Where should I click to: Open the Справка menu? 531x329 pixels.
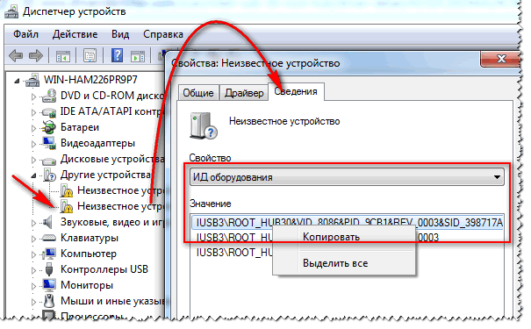[163, 34]
